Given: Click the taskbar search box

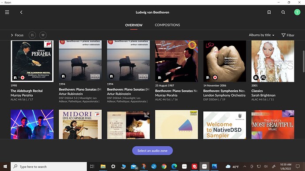Looking at the screenshot, I should click(49, 167).
